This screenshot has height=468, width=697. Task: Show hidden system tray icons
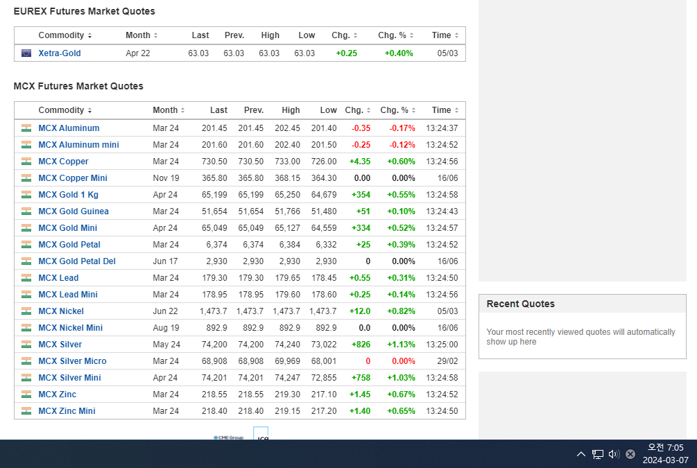pyautogui.click(x=581, y=453)
